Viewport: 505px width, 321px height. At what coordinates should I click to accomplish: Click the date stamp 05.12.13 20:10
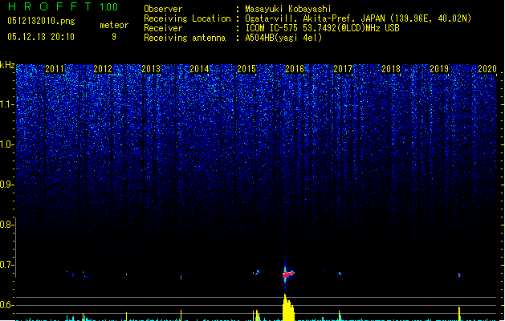(41, 37)
